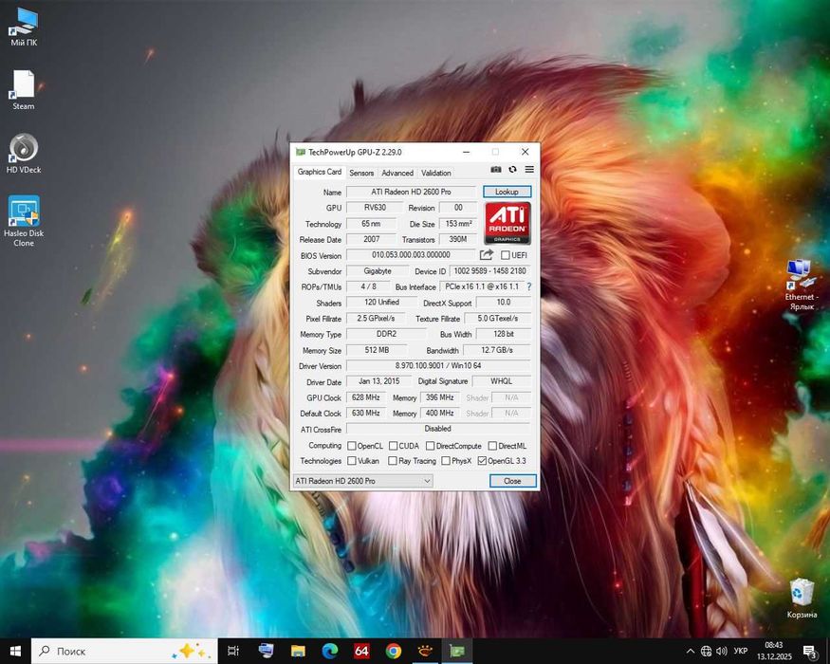This screenshot has height=664, width=830.
Task: Click the УКР language indicator
Action: click(741, 651)
